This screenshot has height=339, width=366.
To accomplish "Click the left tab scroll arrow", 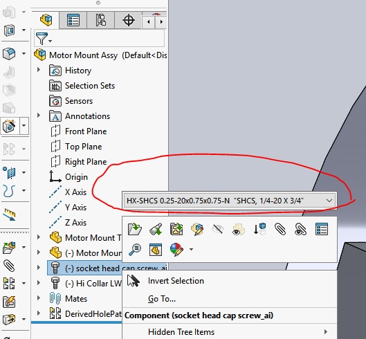I will [149, 22].
